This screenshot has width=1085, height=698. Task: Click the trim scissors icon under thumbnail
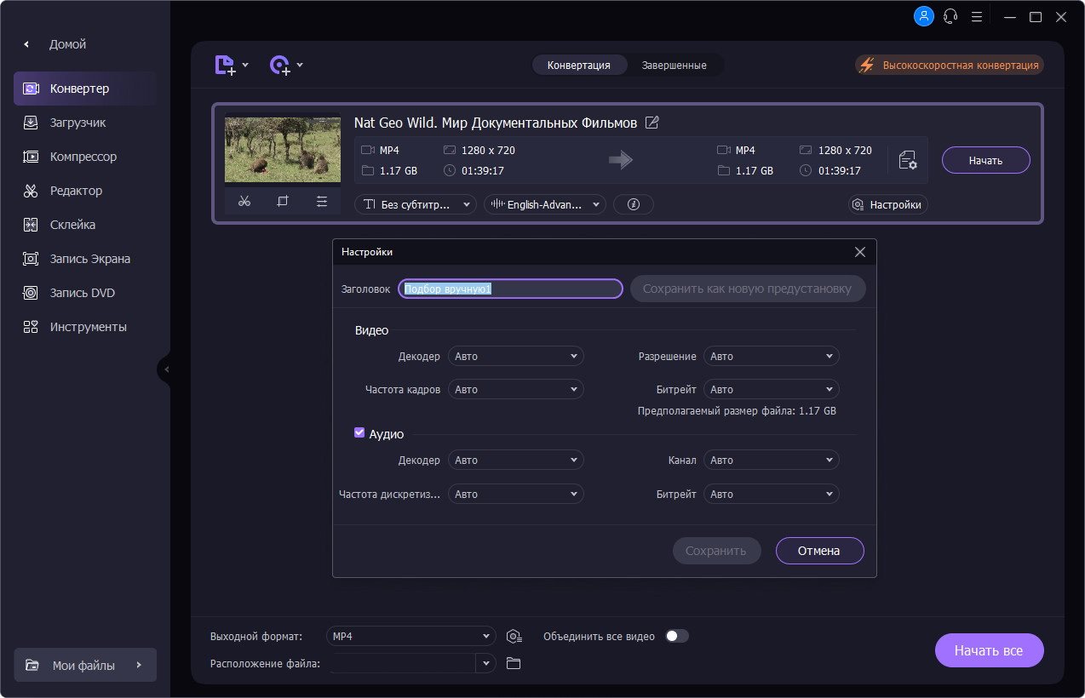click(244, 202)
